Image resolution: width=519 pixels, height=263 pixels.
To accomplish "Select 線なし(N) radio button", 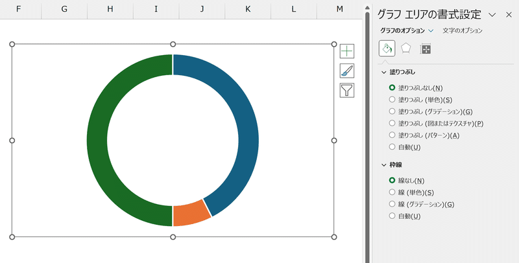I will tap(392, 180).
